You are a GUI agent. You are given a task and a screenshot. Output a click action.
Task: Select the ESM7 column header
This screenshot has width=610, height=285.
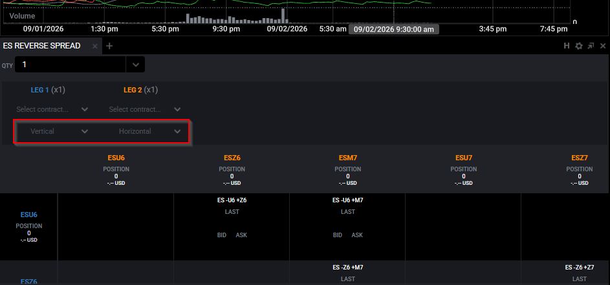coord(348,158)
